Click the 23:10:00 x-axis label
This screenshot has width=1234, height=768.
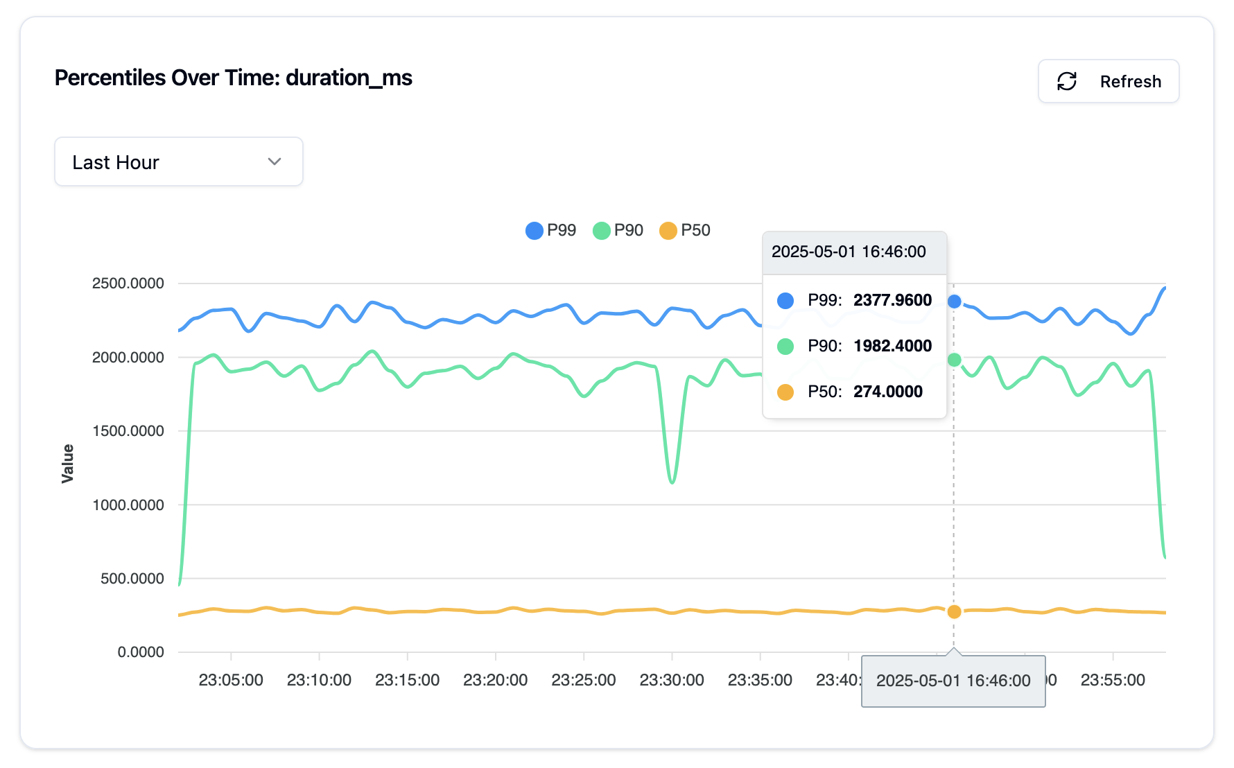(319, 680)
